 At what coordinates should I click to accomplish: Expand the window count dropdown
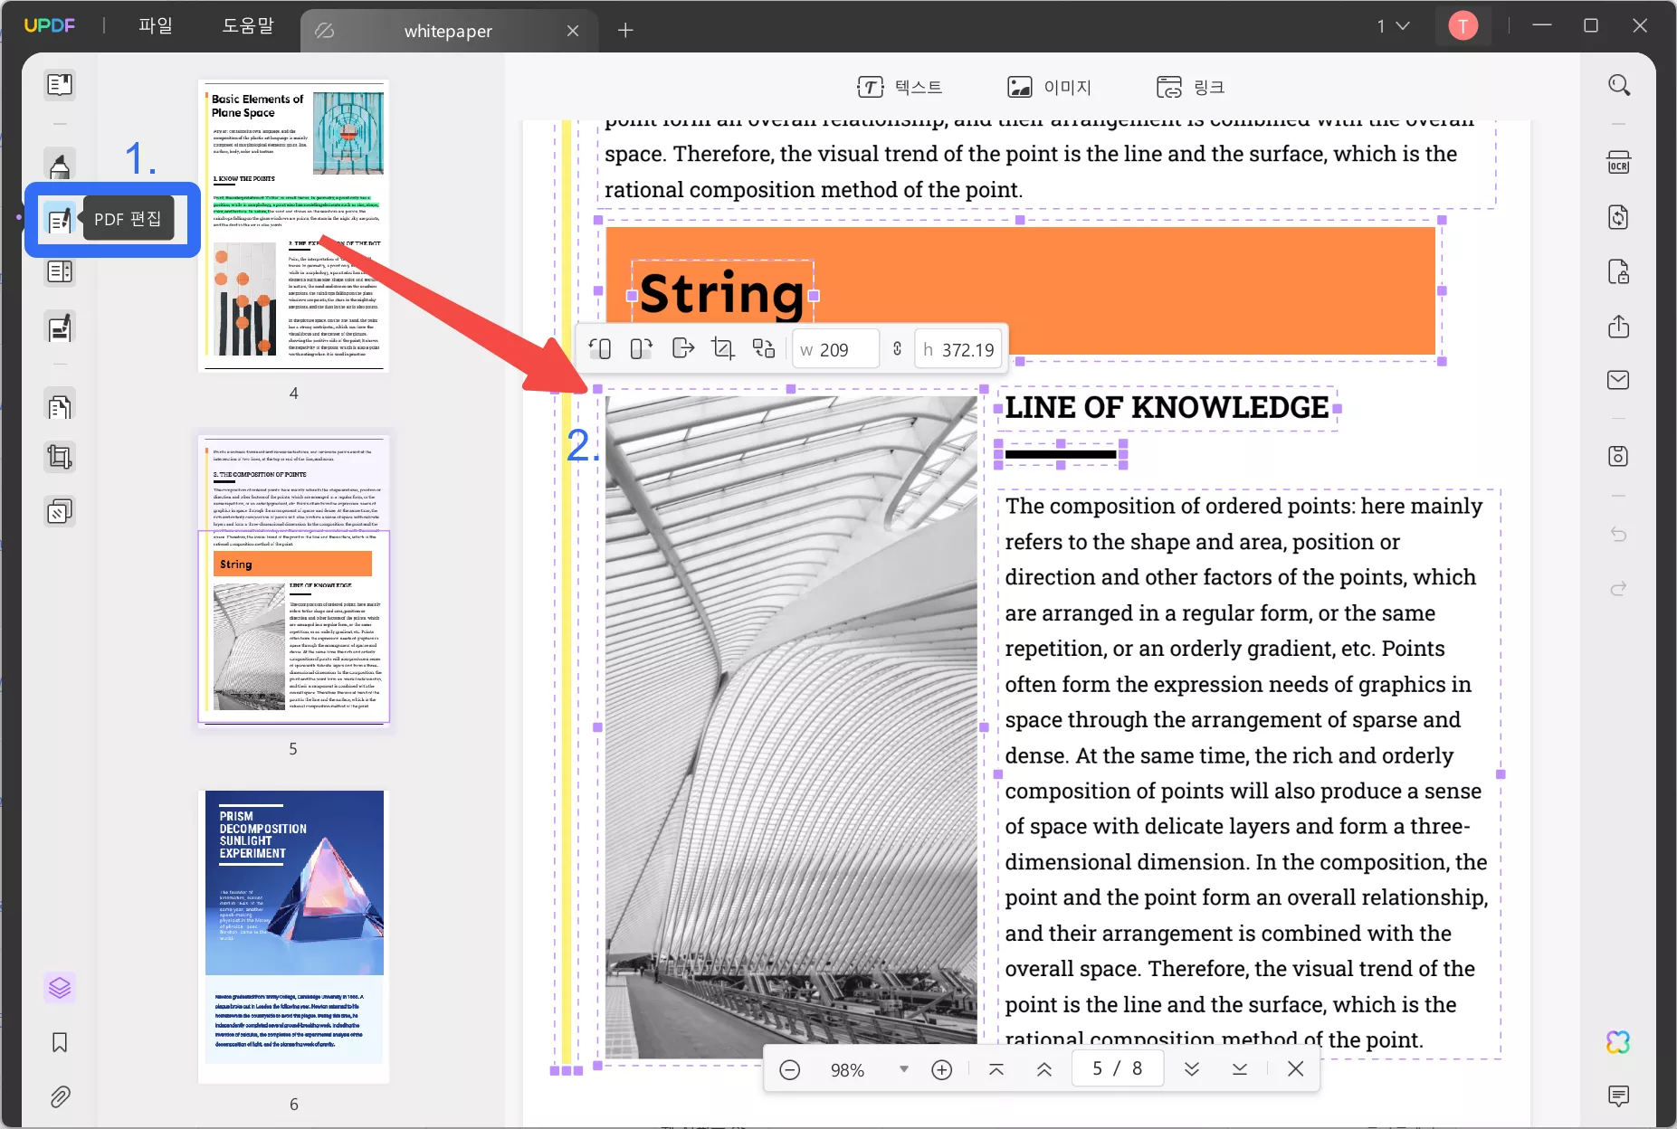click(x=1393, y=25)
